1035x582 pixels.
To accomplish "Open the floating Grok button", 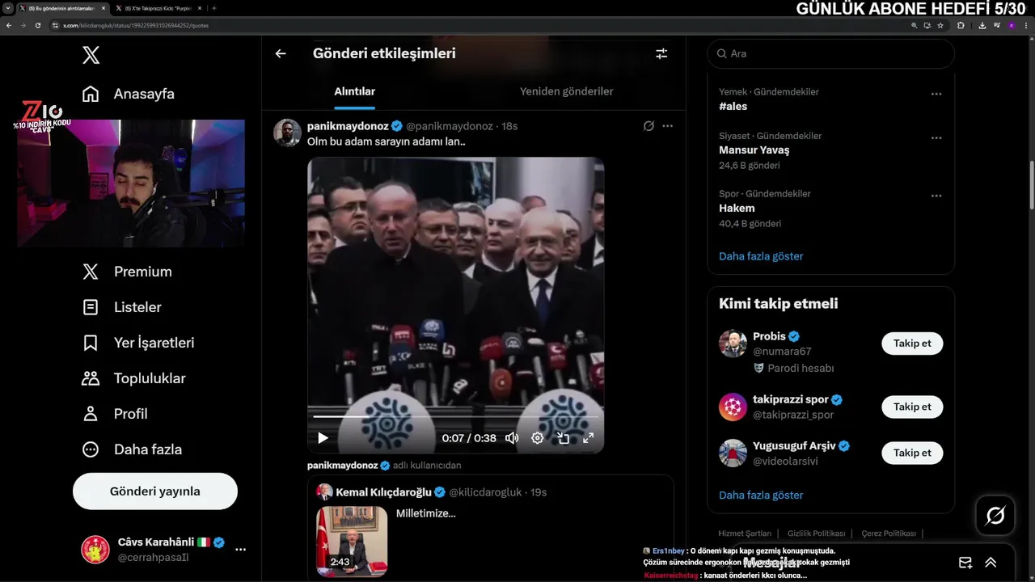I will tap(995, 515).
